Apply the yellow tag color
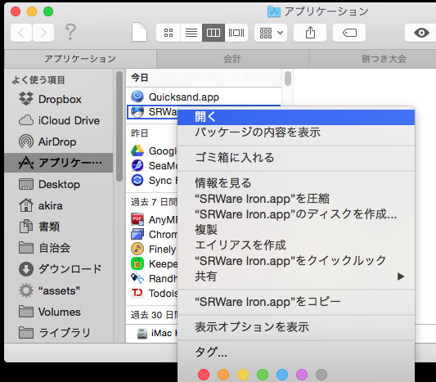The image size is (436, 382). [243, 375]
